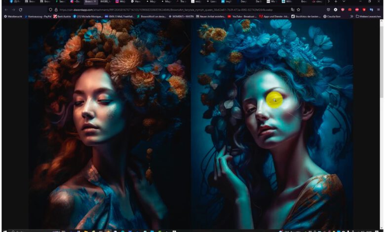This screenshot has height=232, width=385.
Task: Open the Claudia Kern bookmark
Action: (332, 16)
